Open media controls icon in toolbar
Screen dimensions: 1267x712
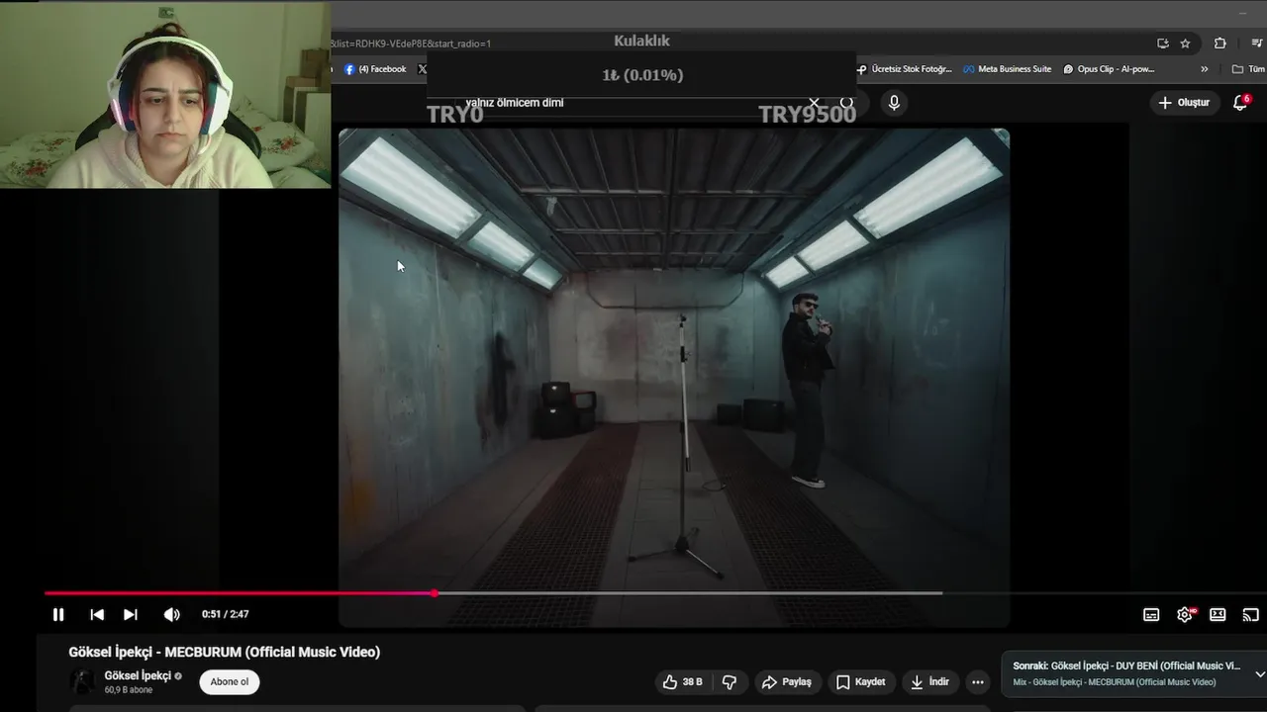(x=1258, y=44)
